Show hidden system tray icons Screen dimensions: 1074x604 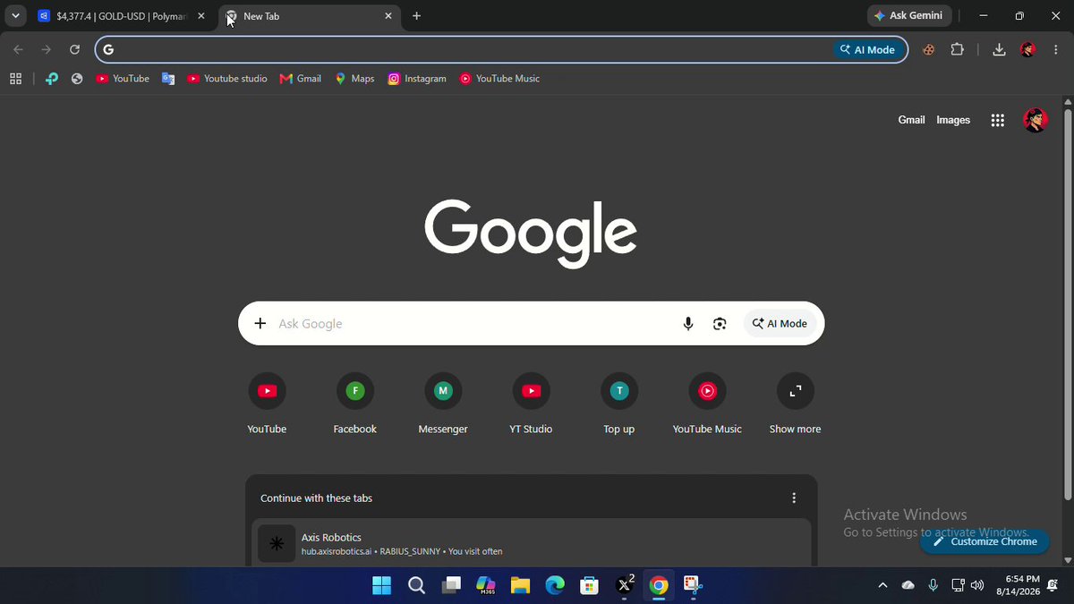click(882, 585)
